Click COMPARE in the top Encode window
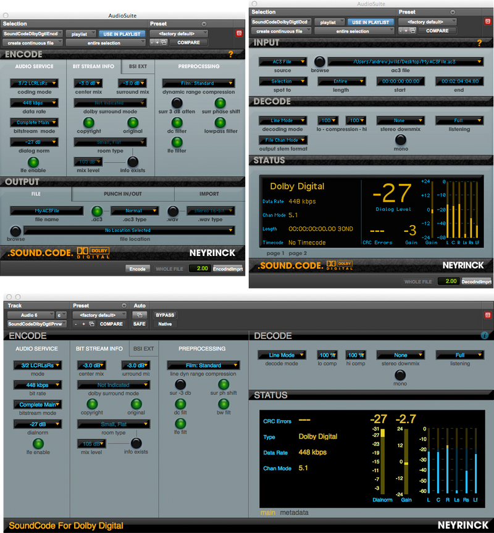This screenshot has width=494, height=533. point(188,43)
